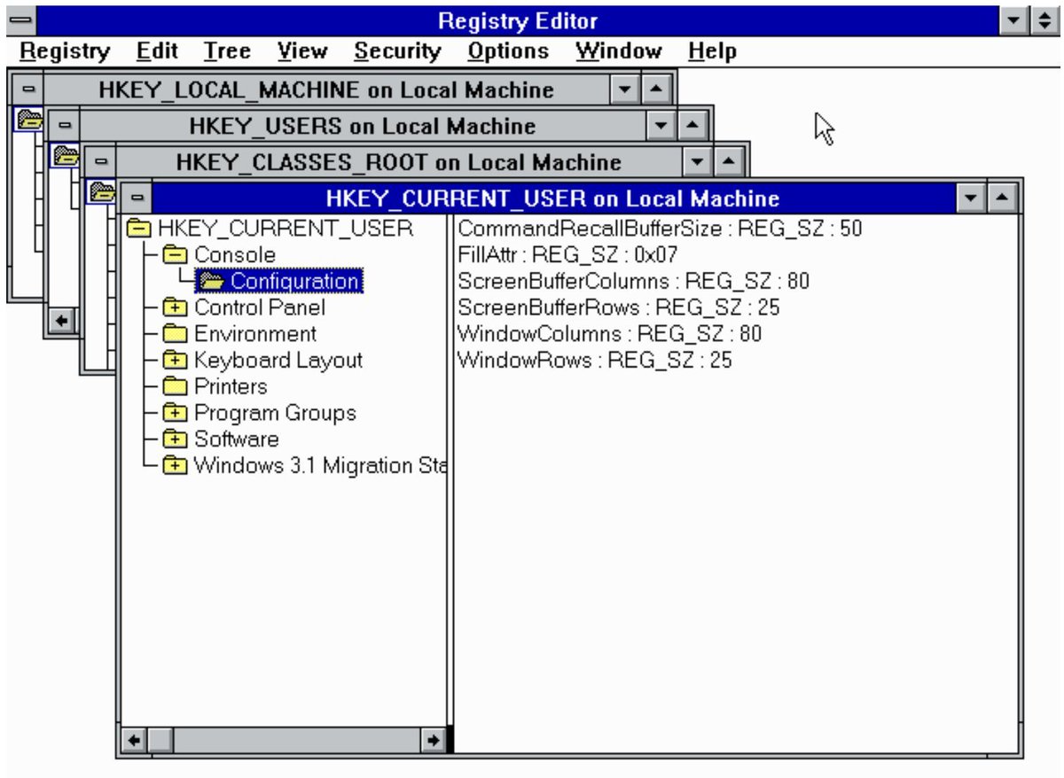
Task: Select the WindowRows value entry
Action: [595, 361]
